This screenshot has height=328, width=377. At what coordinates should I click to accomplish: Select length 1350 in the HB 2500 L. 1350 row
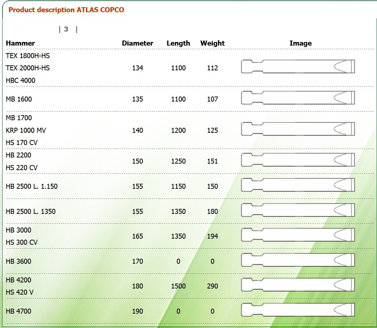point(178,211)
